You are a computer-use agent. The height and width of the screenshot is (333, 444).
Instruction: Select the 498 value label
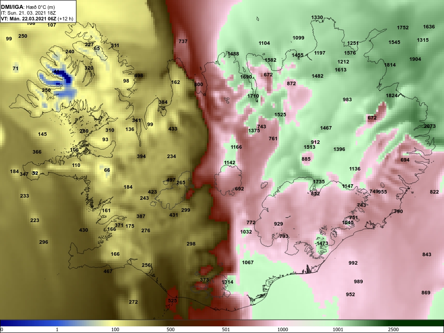pyautogui.click(x=139, y=75)
